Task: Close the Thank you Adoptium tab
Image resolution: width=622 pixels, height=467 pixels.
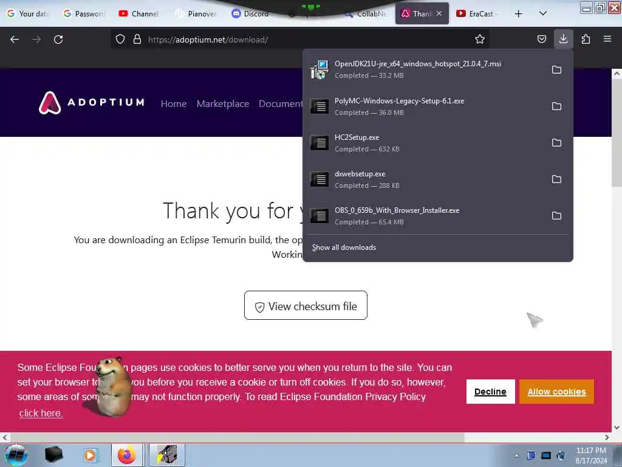Action: coord(439,13)
